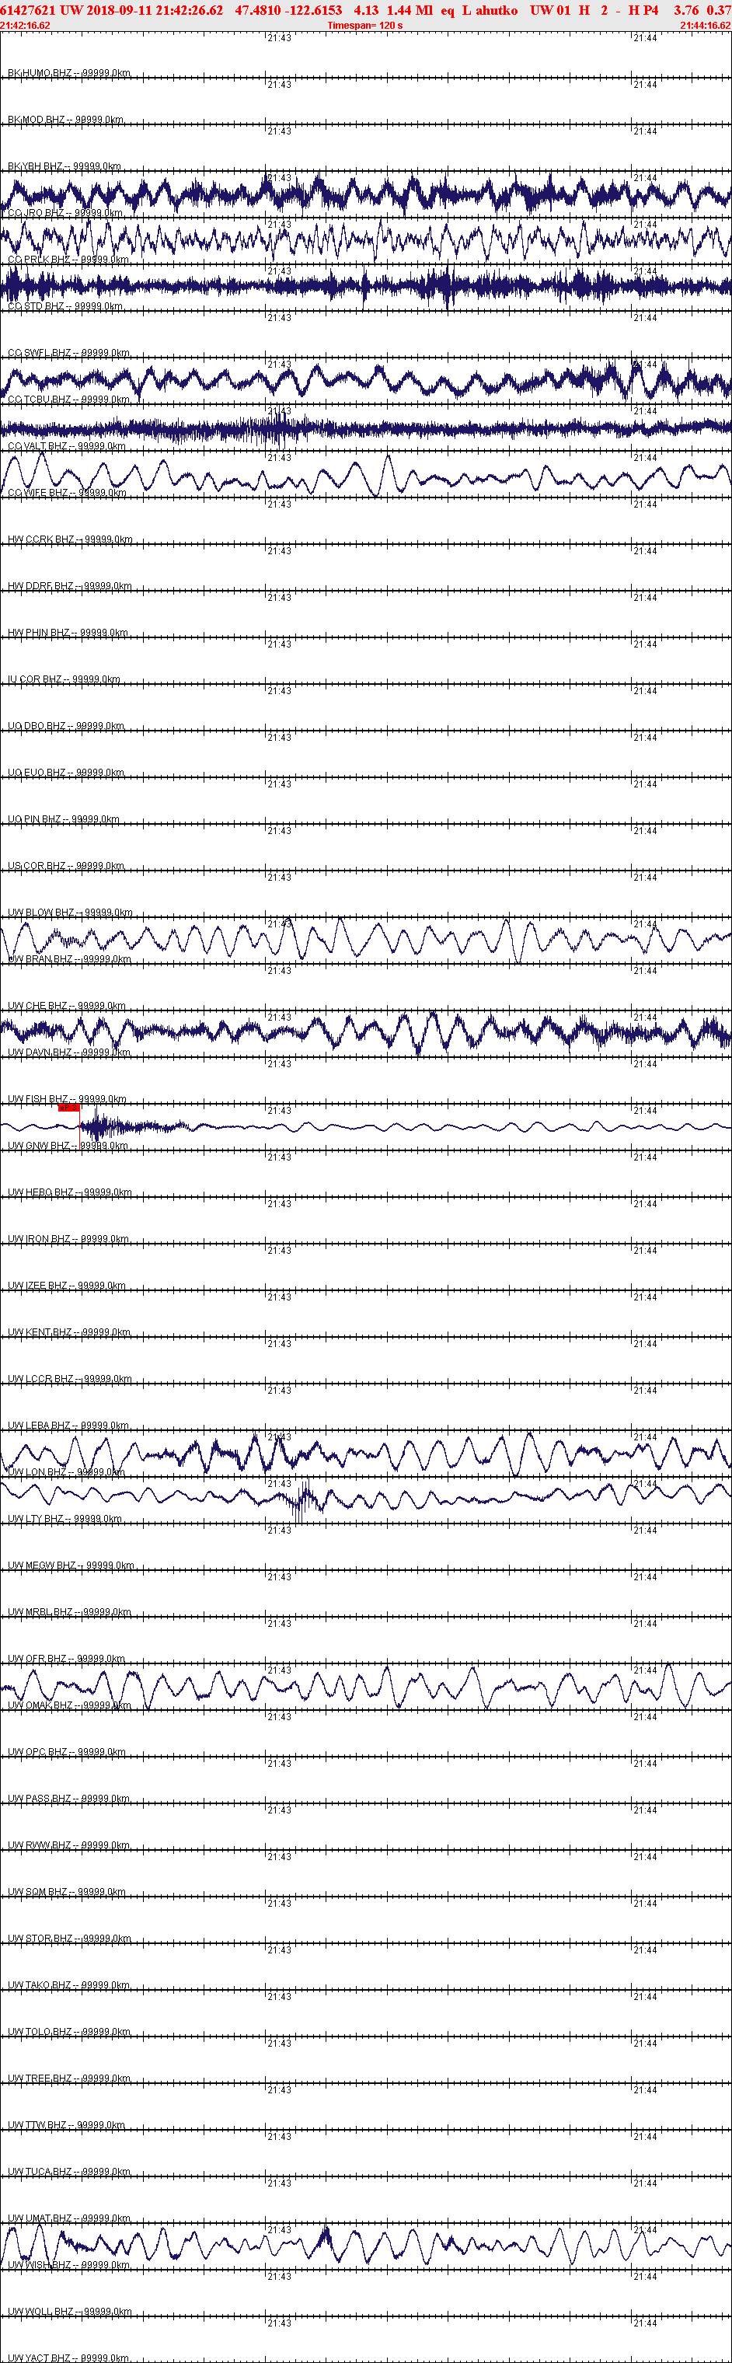
Task: Select the CC.TCBU.BHZ station label
Action: click(69, 400)
